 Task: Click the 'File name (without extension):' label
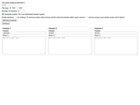click(13, 3)
